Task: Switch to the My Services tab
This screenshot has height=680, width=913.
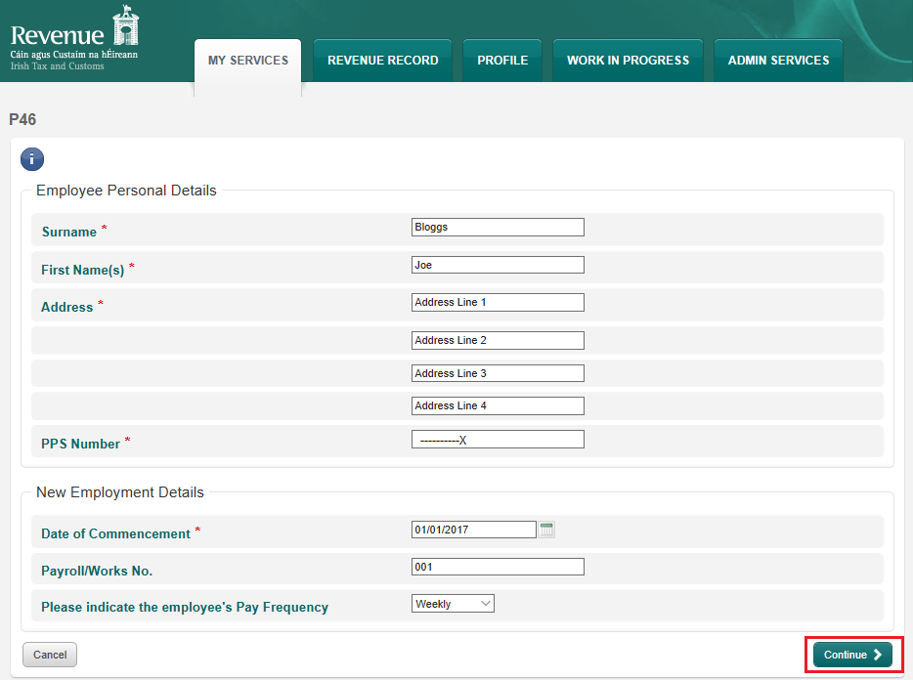Action: click(248, 61)
